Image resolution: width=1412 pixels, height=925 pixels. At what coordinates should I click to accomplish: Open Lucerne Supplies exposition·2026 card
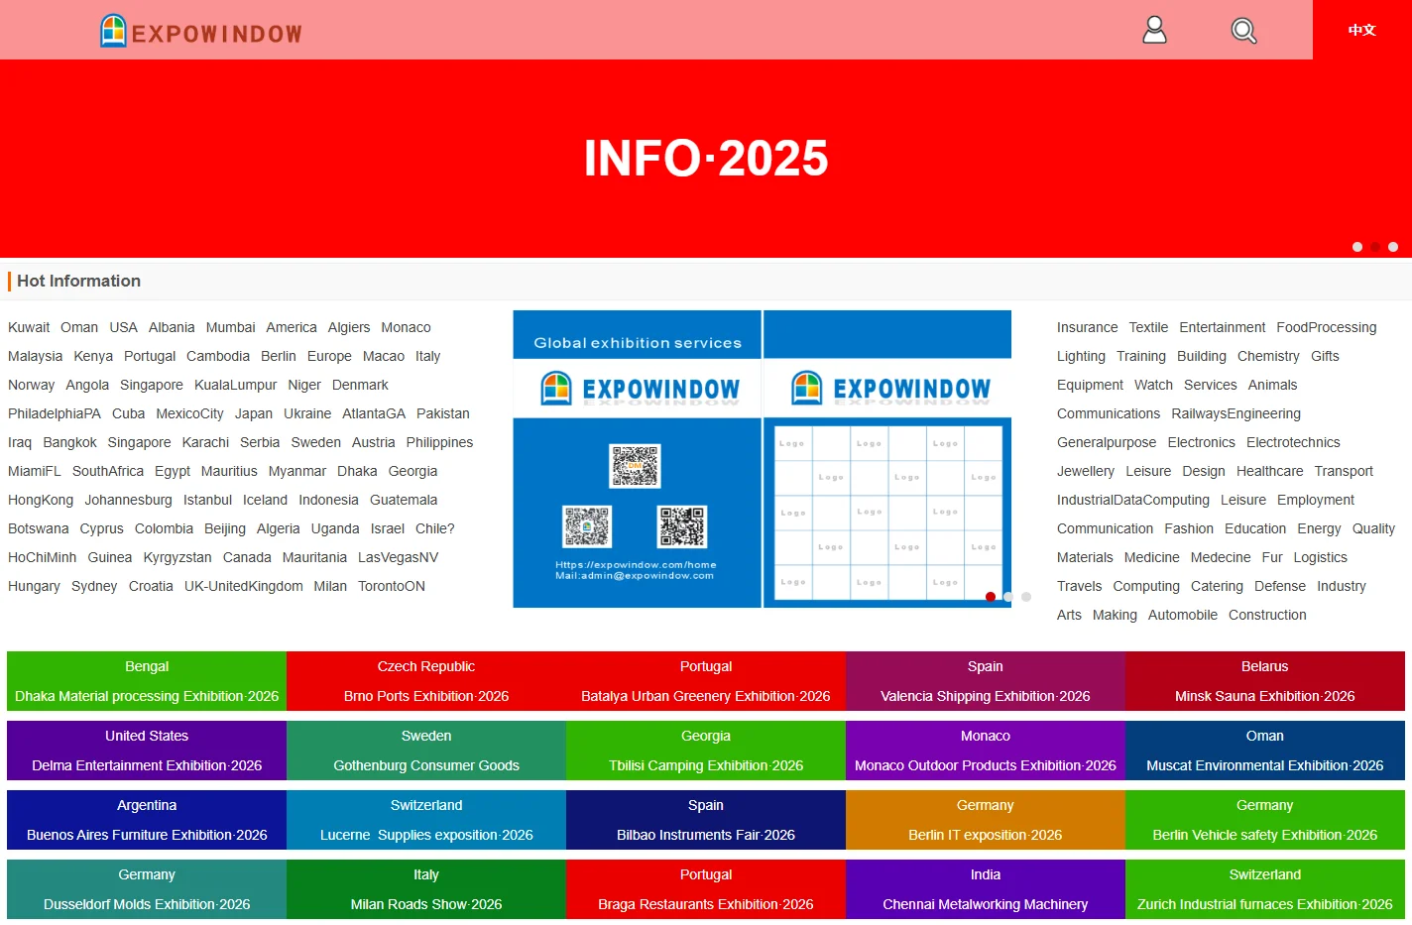pos(426,820)
